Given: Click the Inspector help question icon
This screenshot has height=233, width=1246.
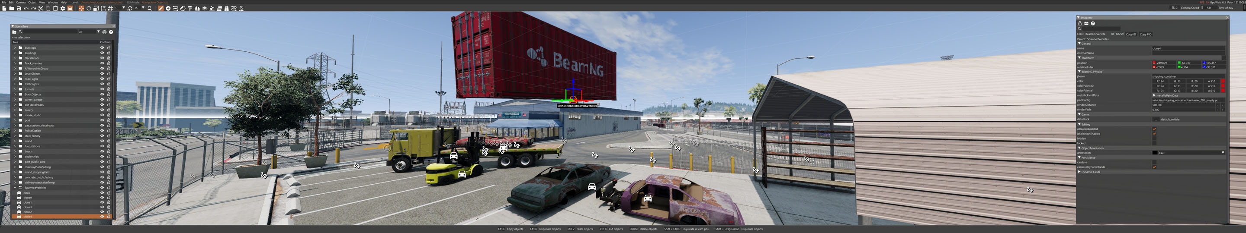Looking at the screenshot, I should [x=1093, y=23].
